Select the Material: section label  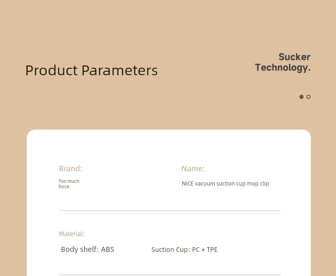click(72, 234)
